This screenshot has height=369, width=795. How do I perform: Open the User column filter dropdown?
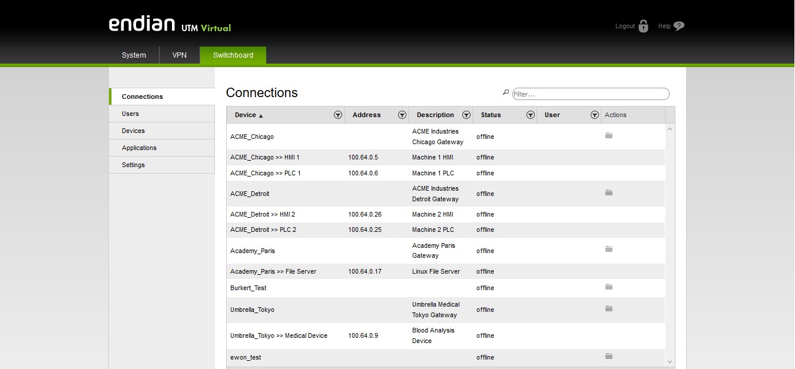click(x=595, y=115)
